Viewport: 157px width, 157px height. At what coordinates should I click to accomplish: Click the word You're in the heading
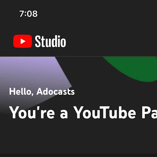coord(32,112)
